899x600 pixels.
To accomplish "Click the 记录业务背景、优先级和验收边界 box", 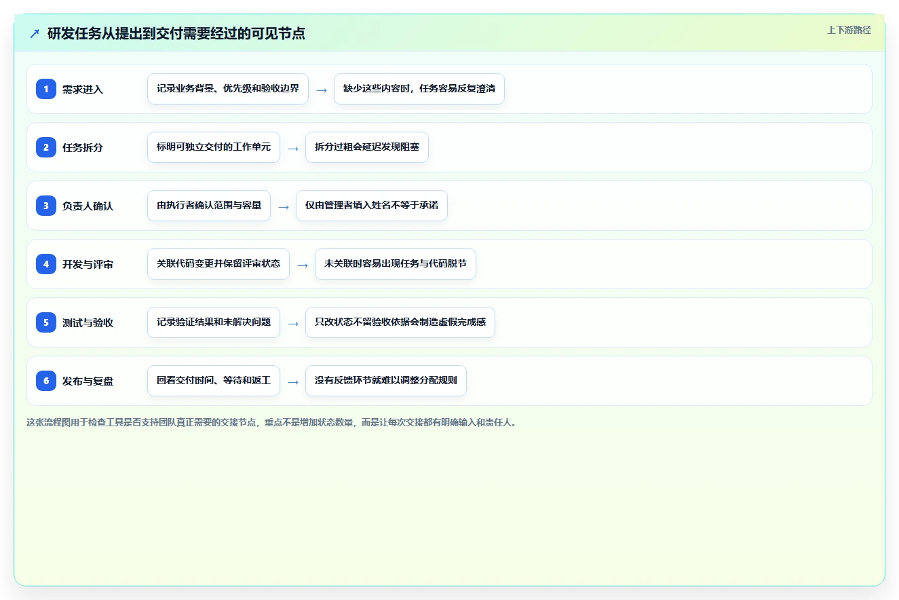I will [x=228, y=89].
